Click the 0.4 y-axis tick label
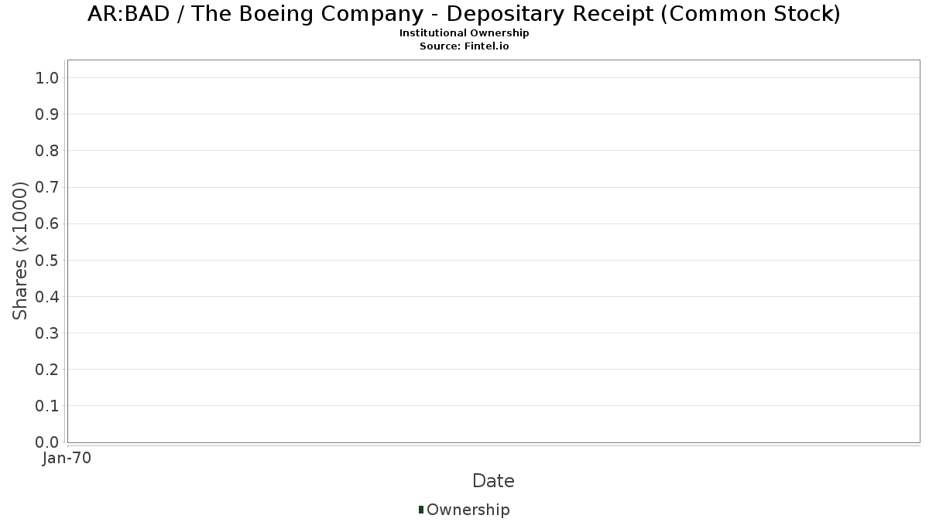Screen dimensions: 929x522 tap(47, 296)
